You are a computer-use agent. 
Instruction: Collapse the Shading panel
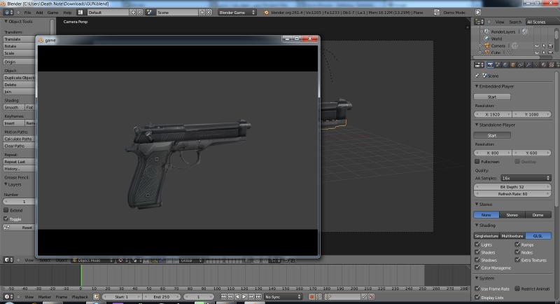(477, 225)
